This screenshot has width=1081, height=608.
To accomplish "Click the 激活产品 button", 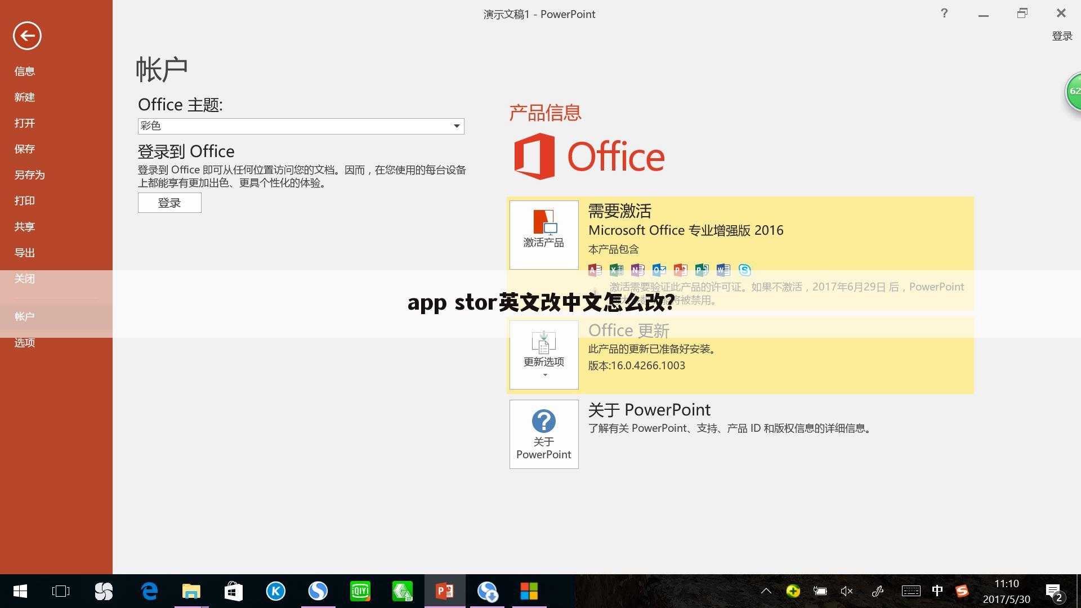I will tap(544, 235).
